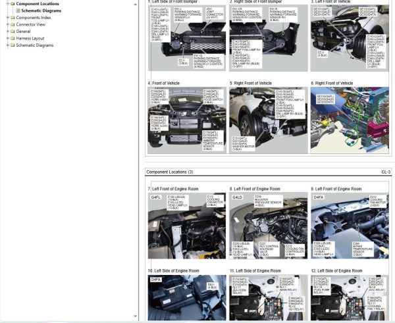Select General in the tree
Image resolution: width=395 pixels, height=323 pixels.
click(x=23, y=32)
